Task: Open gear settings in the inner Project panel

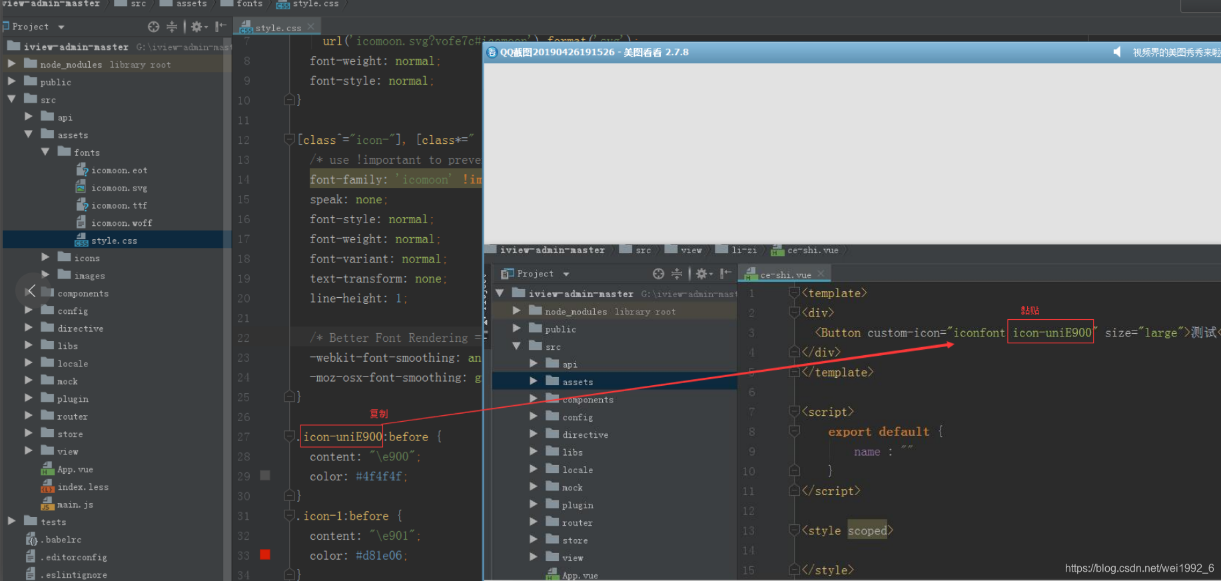Action: 702,274
